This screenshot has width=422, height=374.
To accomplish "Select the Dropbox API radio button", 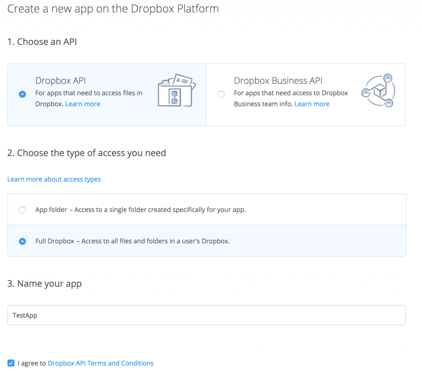I will click(x=22, y=94).
